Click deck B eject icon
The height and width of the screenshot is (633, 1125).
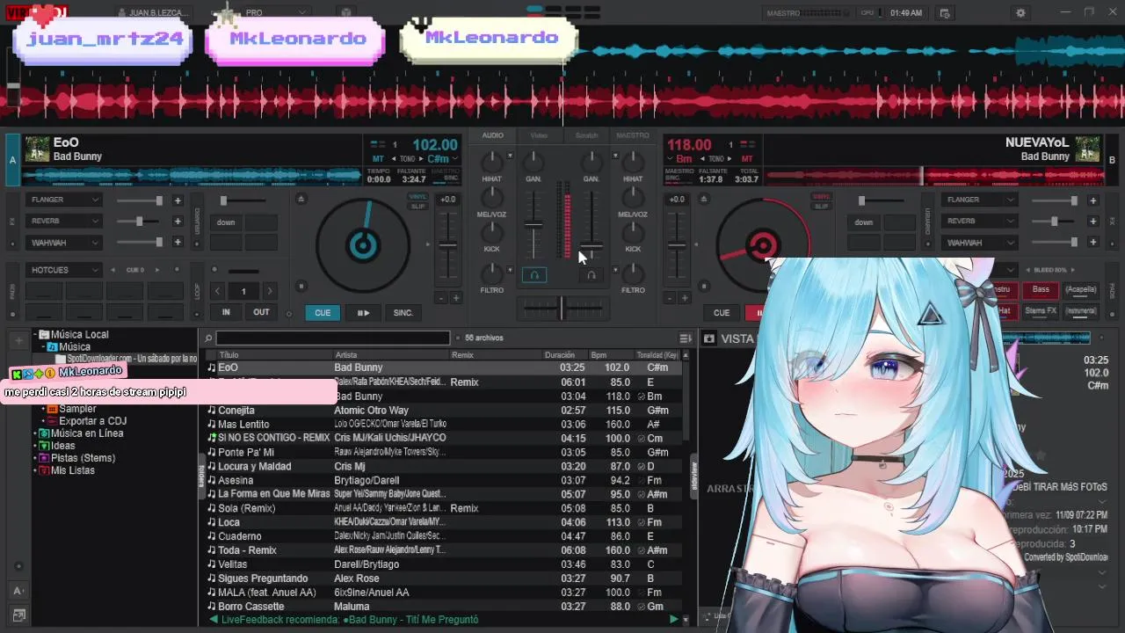click(703, 200)
